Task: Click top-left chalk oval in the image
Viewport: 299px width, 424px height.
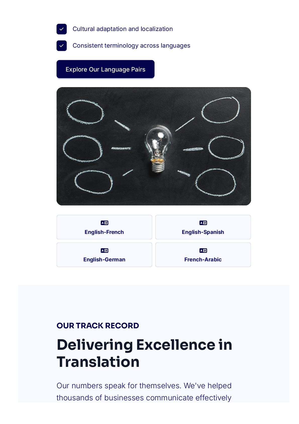Action: (x=85, y=112)
